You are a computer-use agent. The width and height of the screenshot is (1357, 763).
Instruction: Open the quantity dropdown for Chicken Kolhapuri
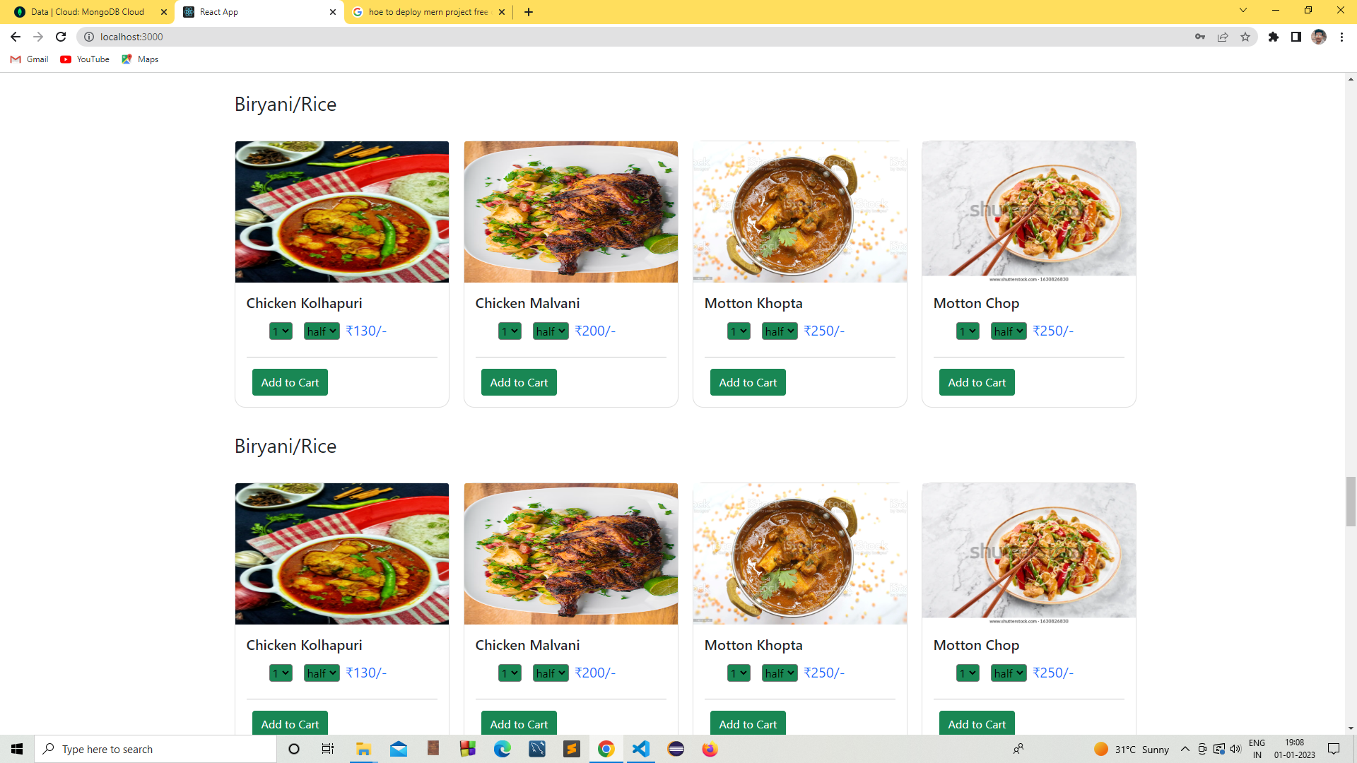[280, 331]
